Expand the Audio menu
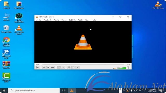 click(56, 20)
